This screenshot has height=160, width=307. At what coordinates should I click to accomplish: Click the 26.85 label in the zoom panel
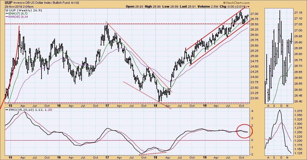click(298, 48)
